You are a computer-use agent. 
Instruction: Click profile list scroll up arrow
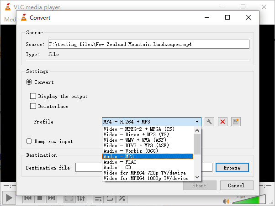pos(197,130)
